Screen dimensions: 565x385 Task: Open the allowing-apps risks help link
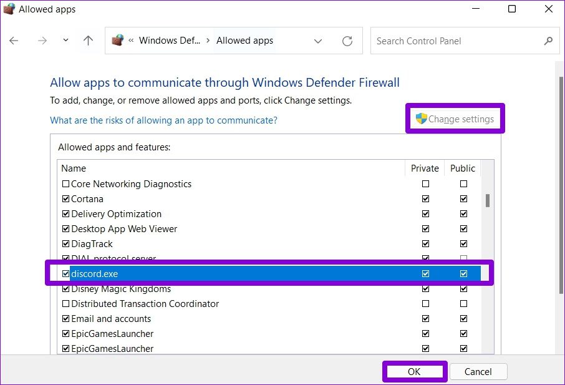(163, 120)
